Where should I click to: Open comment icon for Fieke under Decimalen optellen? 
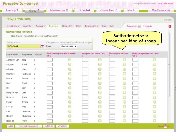70,97
